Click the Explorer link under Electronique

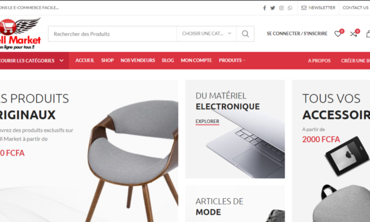click(x=207, y=121)
